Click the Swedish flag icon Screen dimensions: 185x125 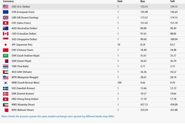click(x=6, y=88)
